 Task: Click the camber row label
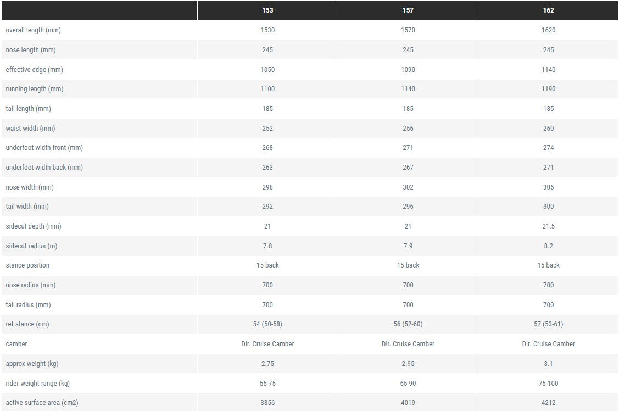tap(16, 344)
